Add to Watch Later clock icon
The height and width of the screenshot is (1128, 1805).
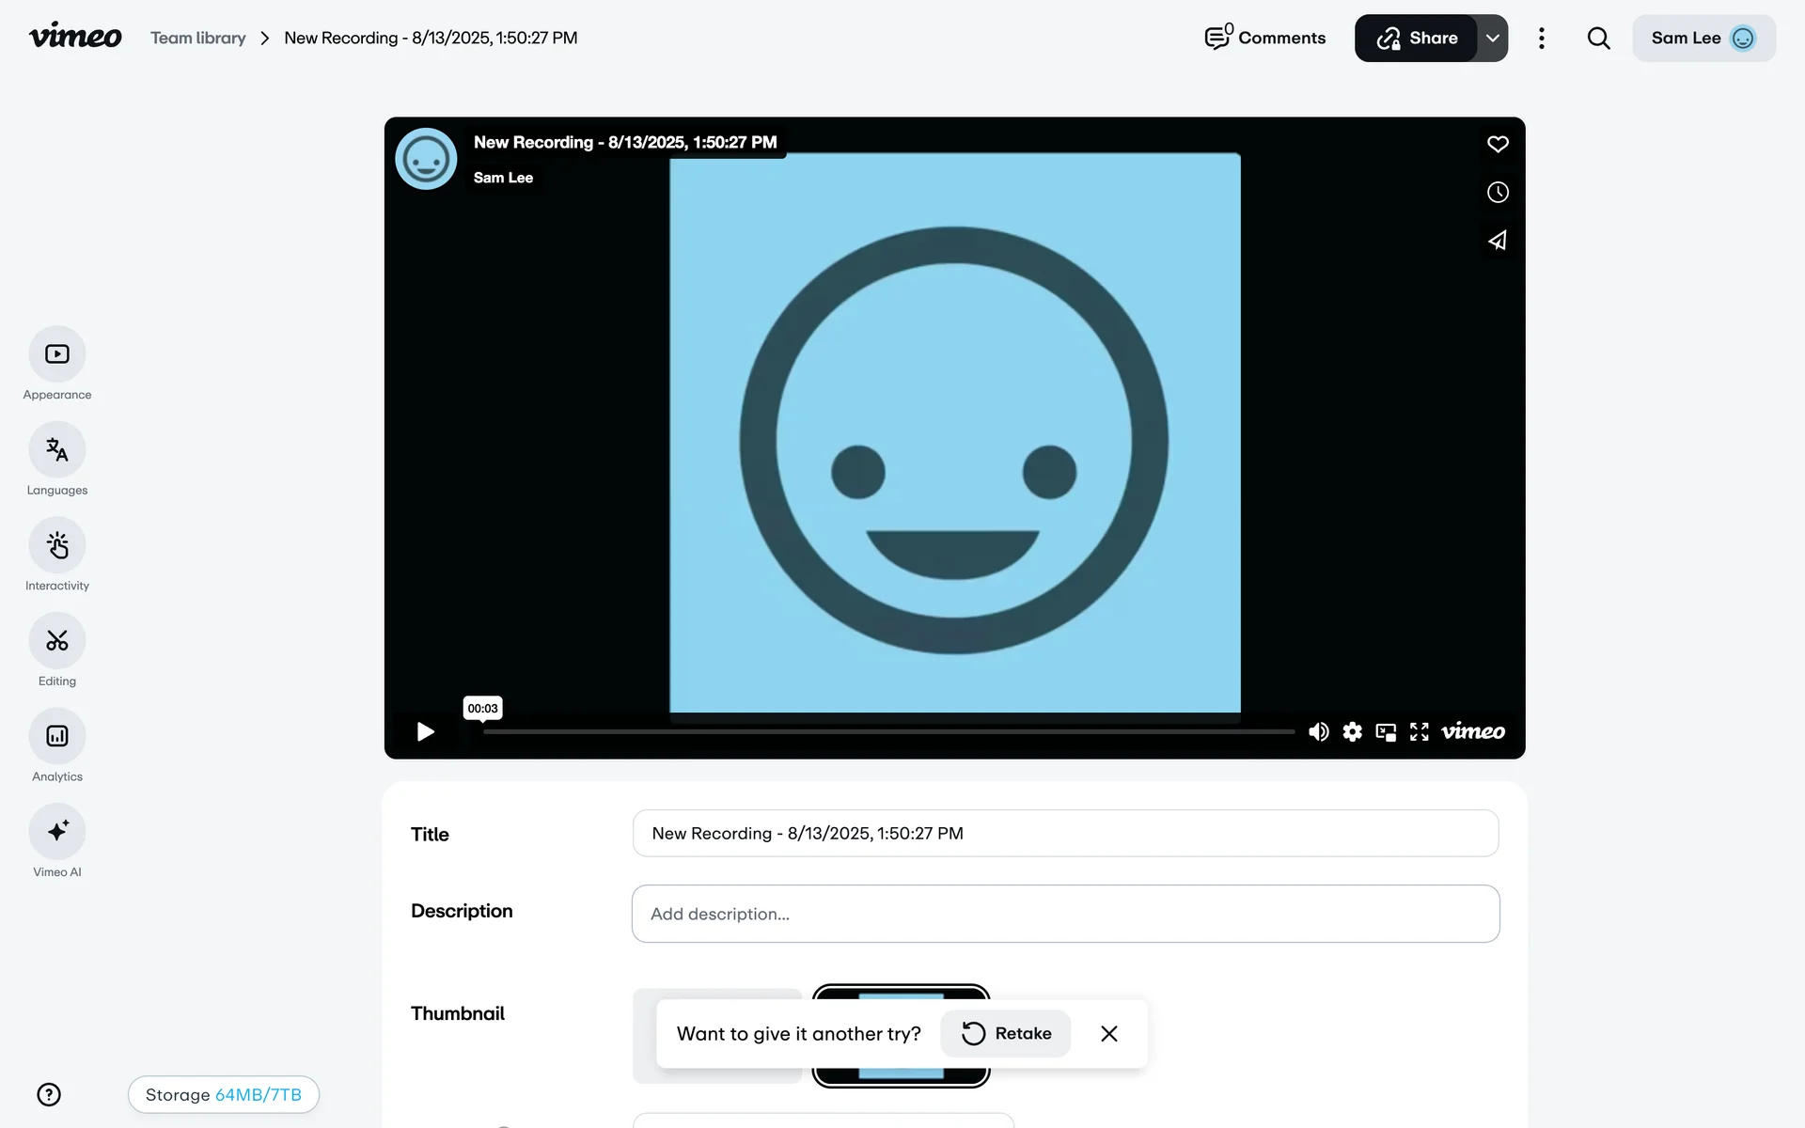[x=1498, y=193]
